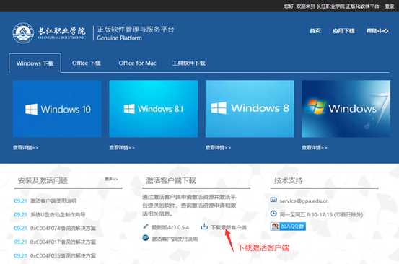This screenshot has height=264, width=399.
Task: Click the 正版软件管理与服务平台 title
Action: pyautogui.click(x=136, y=30)
